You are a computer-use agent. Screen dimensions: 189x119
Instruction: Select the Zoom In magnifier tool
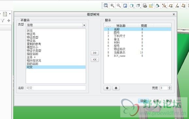pyautogui.click(x=112, y=6)
